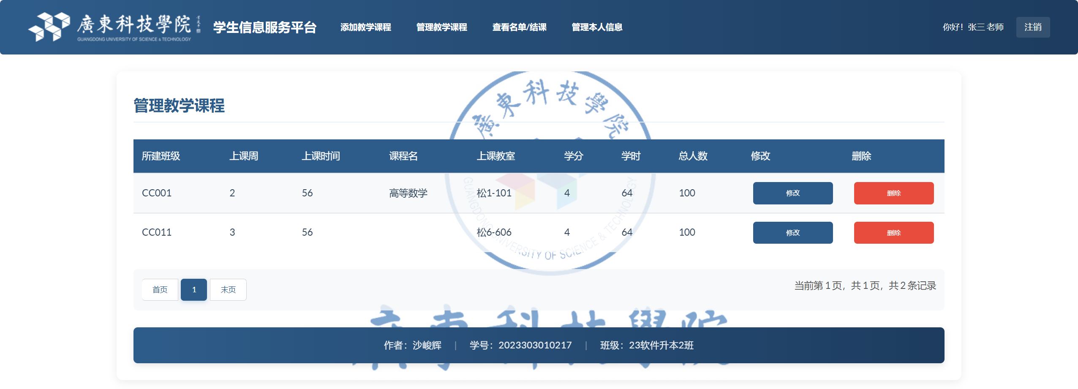Jump to 末页 in the pagination
Image resolution: width=1078 pixels, height=389 pixels.
click(x=228, y=290)
